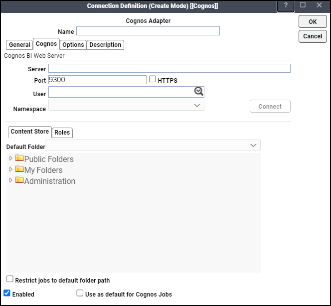Open the Default Folder dropdown
331x306 pixels.
153,145
